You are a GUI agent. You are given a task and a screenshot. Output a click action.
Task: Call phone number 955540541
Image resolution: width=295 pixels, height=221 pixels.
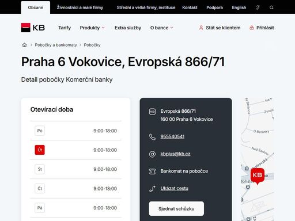(172, 136)
